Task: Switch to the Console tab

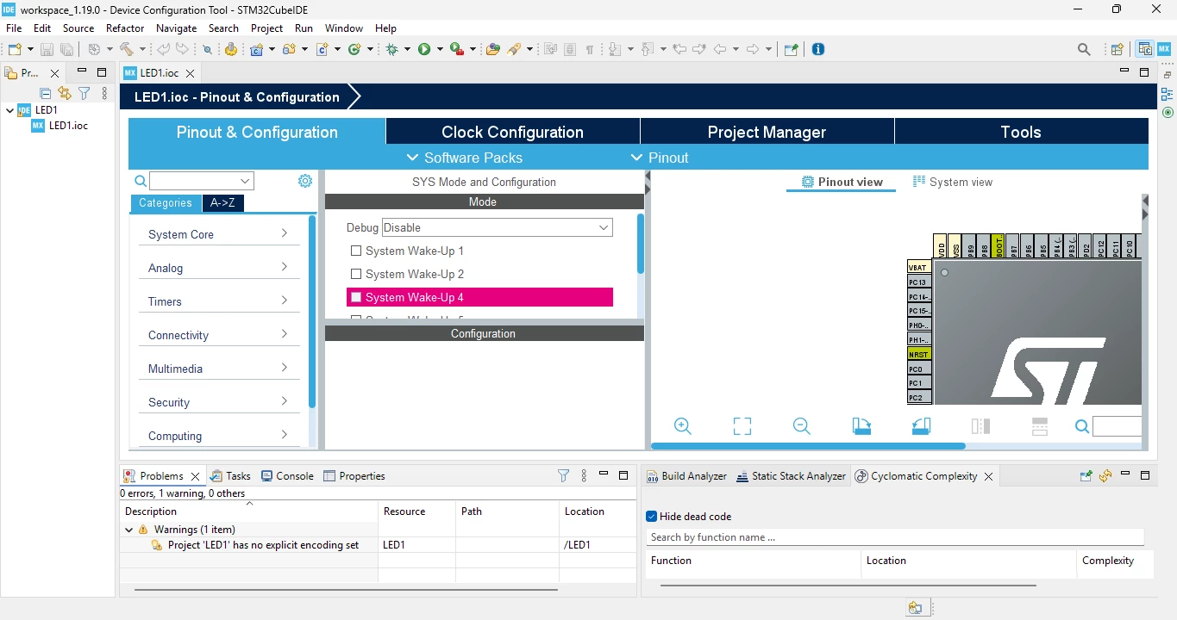Action: (x=288, y=475)
